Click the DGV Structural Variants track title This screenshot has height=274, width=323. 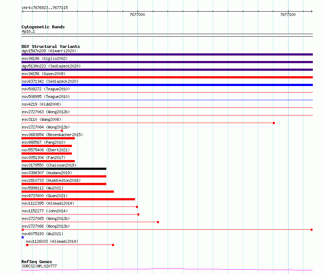[51, 46]
